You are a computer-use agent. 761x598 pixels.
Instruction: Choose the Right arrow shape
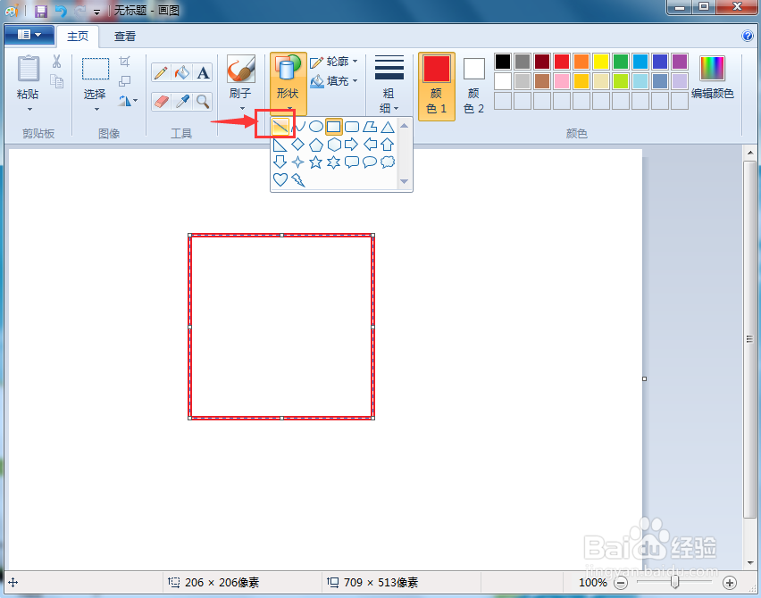351,145
